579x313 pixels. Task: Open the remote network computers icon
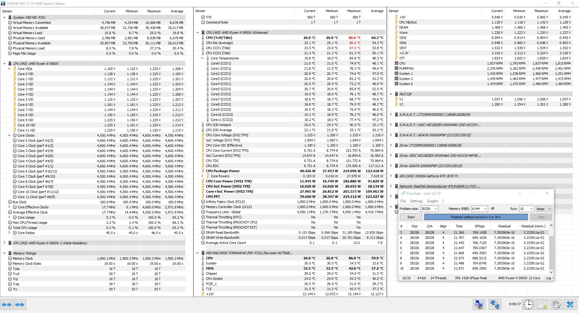494,305
